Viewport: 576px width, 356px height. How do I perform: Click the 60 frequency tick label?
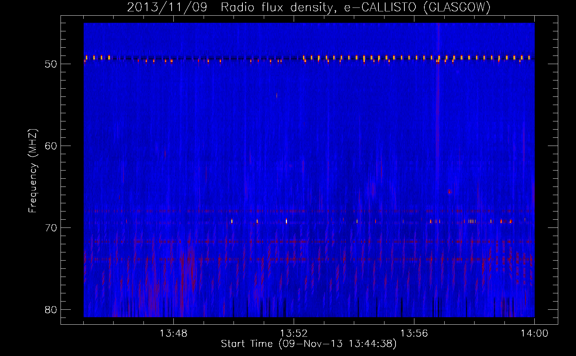(x=51, y=146)
